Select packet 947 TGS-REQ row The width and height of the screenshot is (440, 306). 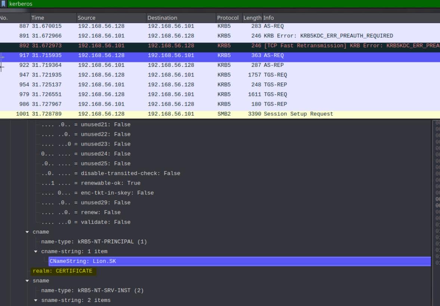(220, 75)
